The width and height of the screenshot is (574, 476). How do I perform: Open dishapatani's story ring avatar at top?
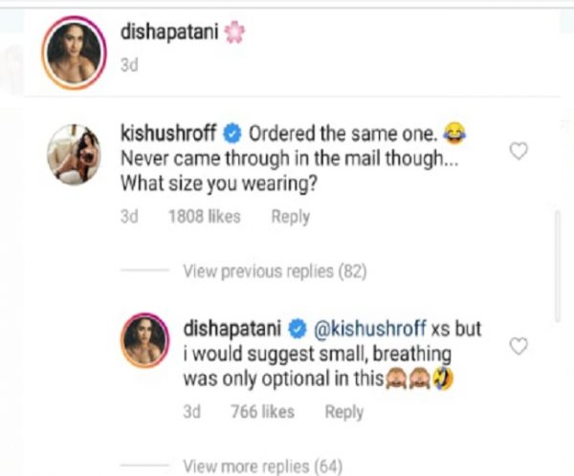pos(74,54)
